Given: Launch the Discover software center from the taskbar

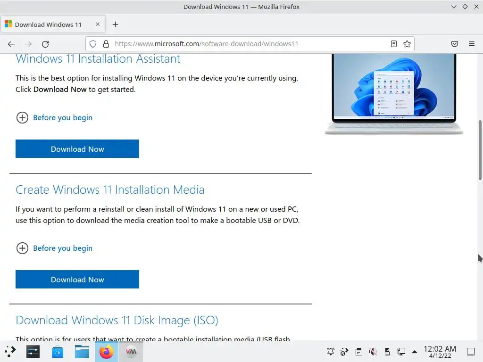Looking at the screenshot, I should [x=57, y=352].
